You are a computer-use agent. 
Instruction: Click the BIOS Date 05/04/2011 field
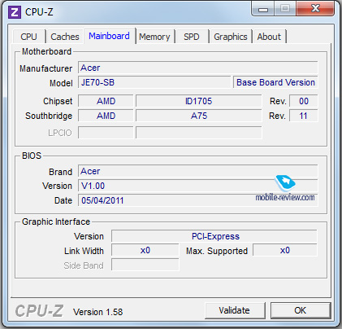(198, 200)
